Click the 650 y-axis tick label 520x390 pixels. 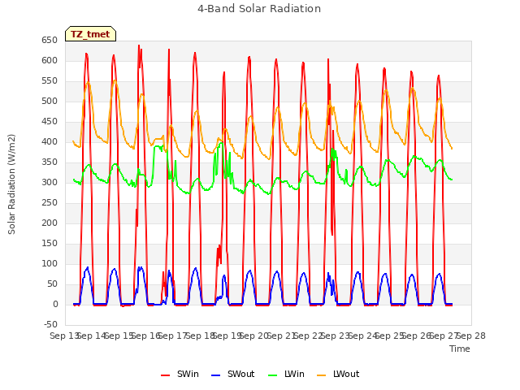(x=50, y=40)
